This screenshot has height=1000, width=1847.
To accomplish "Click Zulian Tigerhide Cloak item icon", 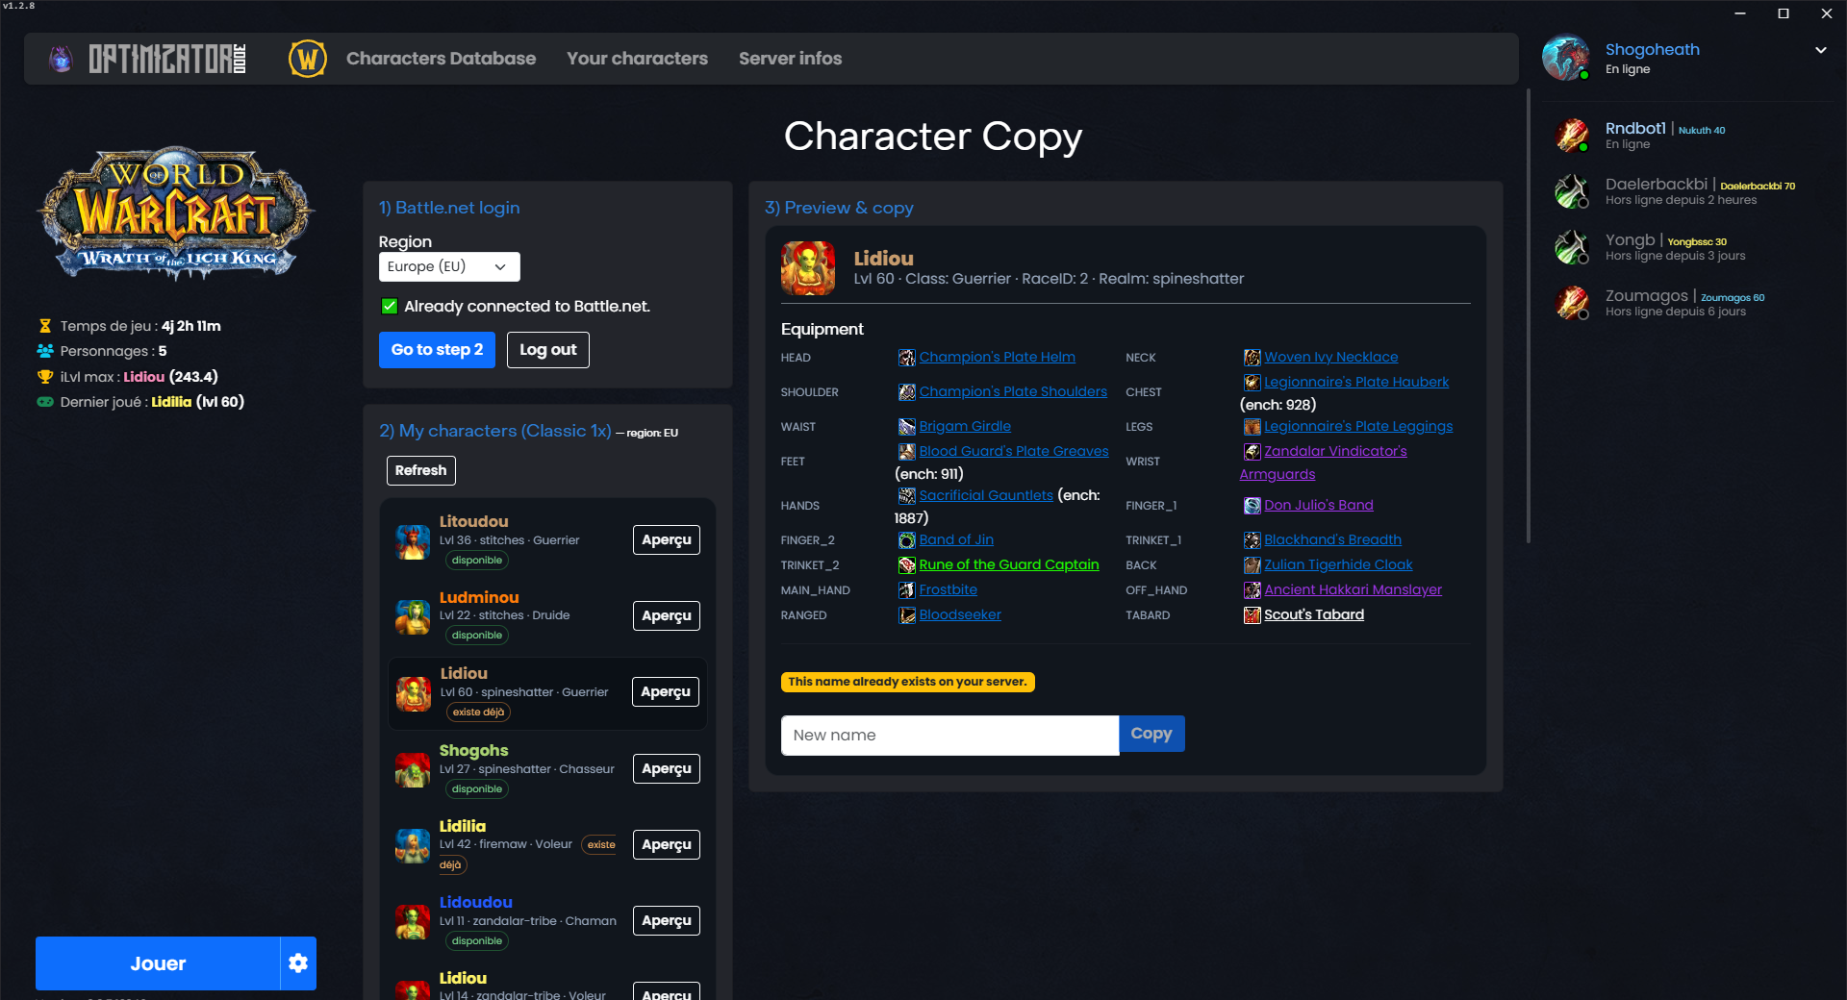I will 1252,565.
